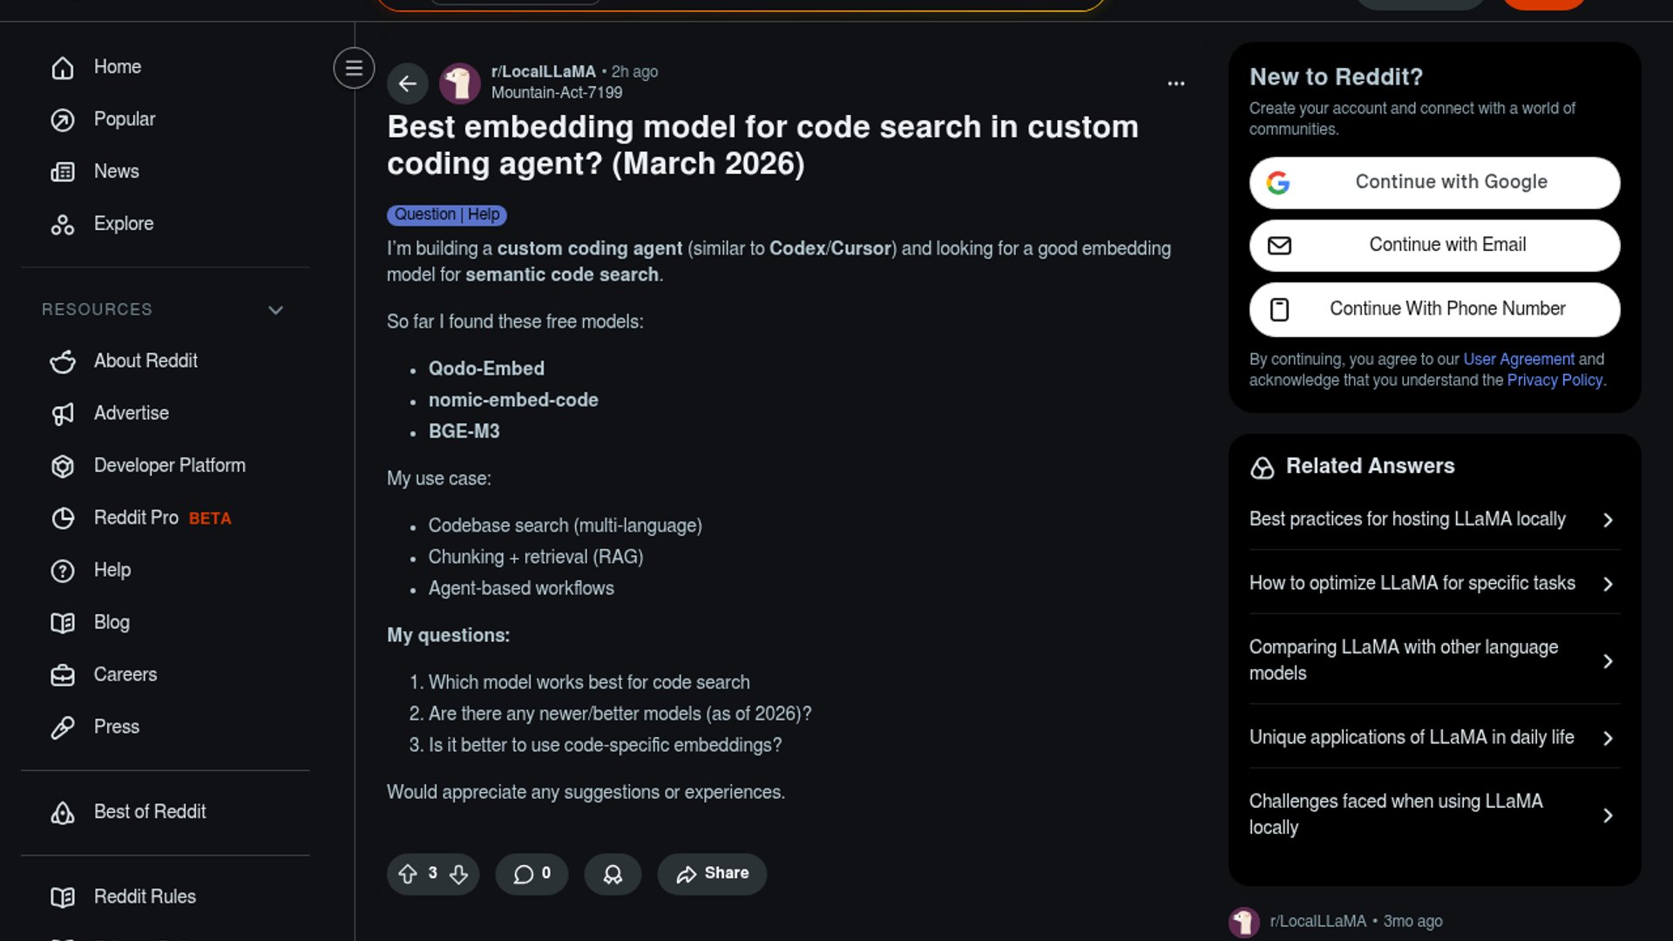Open the post overflow menu (three dots)
Viewport: 1673px width, 941px height.
coord(1176,84)
